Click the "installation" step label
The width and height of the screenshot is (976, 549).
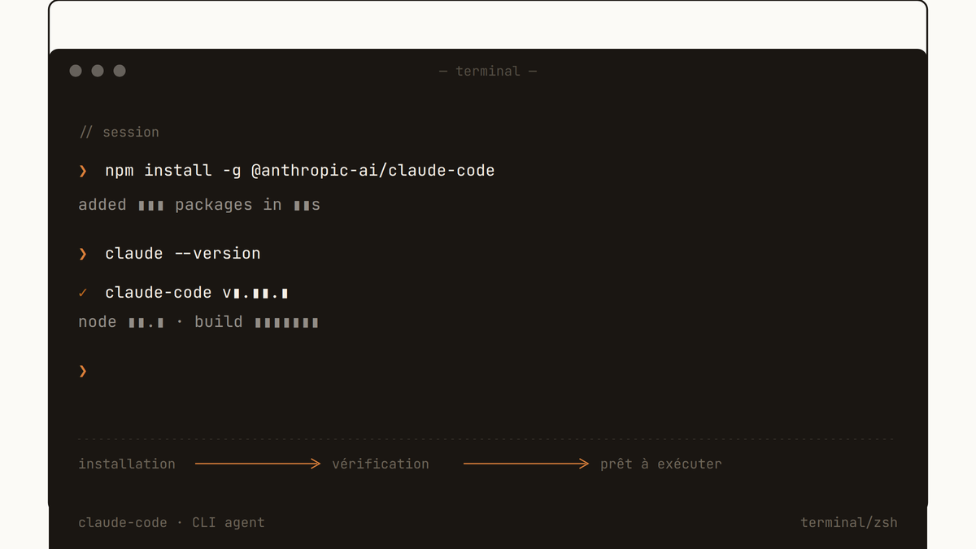127,464
